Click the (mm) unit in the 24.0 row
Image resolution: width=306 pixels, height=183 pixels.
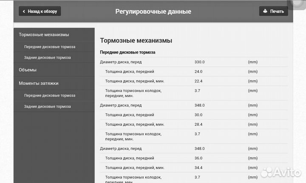click(253, 71)
